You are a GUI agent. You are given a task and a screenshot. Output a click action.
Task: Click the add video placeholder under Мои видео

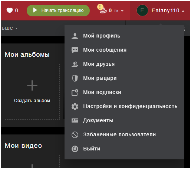[x=32, y=162]
